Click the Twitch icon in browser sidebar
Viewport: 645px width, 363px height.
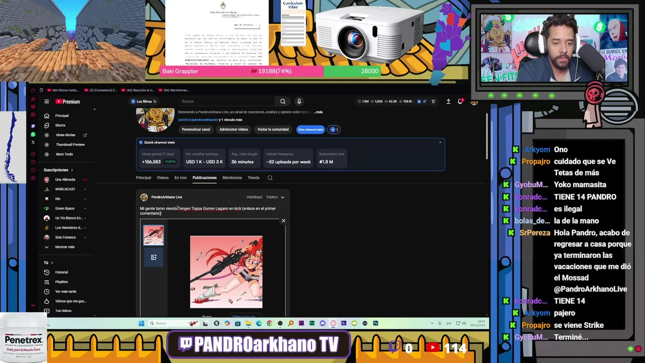[x=33, y=126]
